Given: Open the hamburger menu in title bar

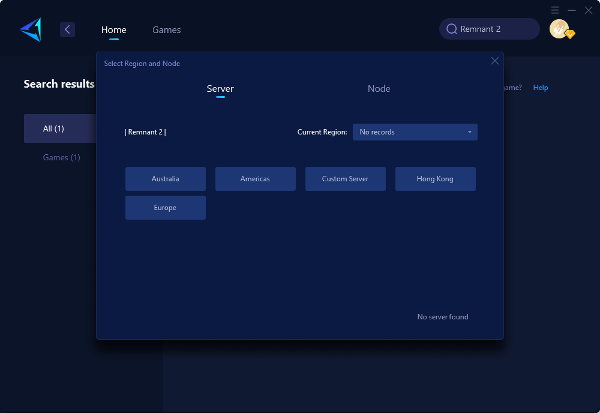Looking at the screenshot, I should pyautogui.click(x=555, y=10).
